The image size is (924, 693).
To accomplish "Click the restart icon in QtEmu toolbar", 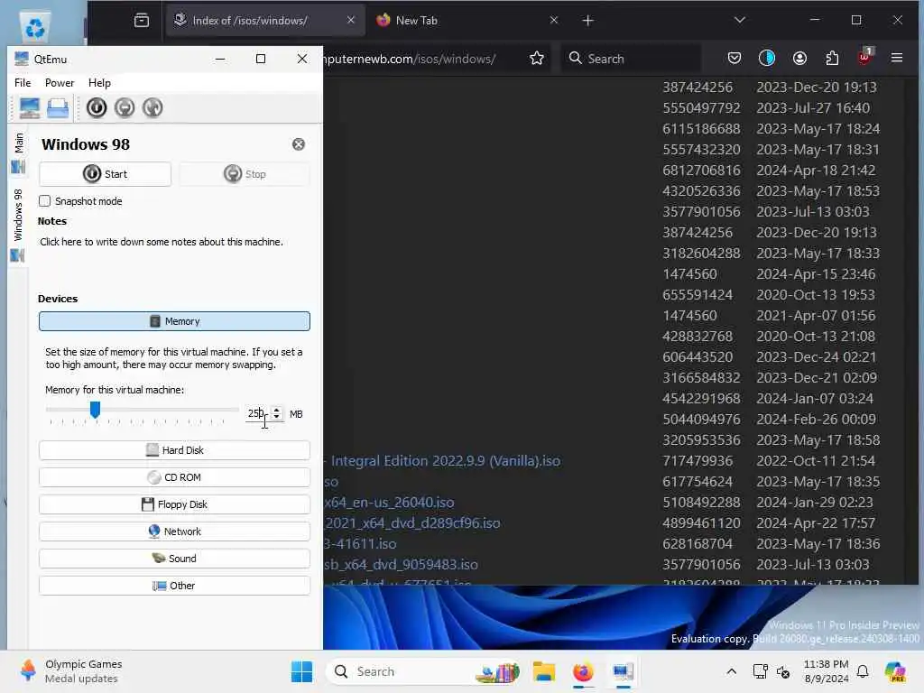I will (152, 108).
